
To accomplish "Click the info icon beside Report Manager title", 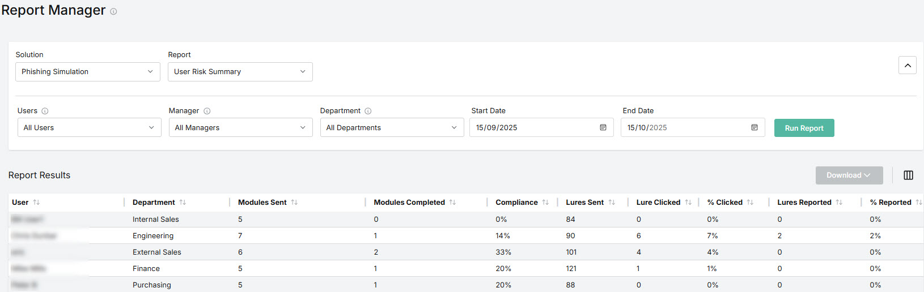I will click(x=113, y=11).
